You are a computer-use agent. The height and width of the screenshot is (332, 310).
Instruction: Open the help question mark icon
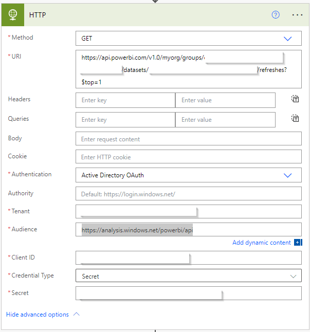[276, 15]
